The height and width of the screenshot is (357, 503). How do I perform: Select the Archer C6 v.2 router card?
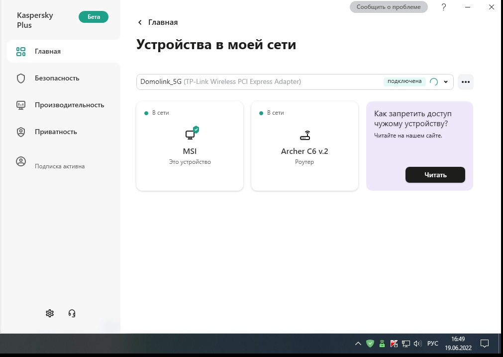pyautogui.click(x=305, y=146)
